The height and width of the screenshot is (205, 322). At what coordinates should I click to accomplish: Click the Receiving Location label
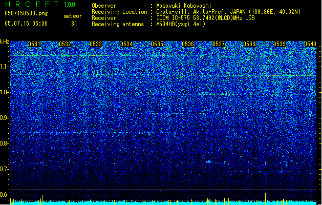click(119, 12)
